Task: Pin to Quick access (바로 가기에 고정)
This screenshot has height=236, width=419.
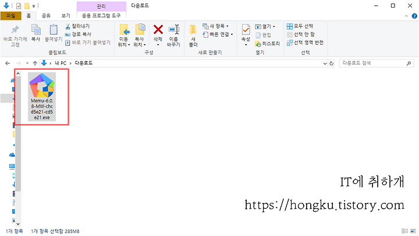Action: [15, 36]
